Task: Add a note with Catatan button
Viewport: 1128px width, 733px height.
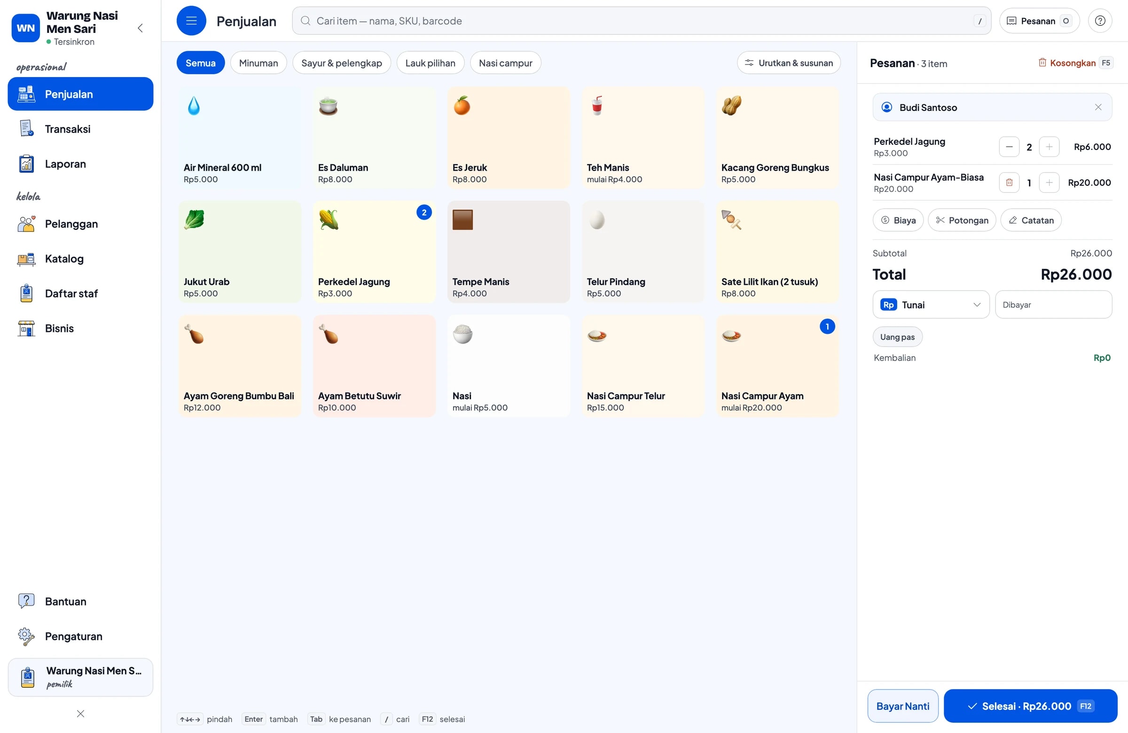Action: click(1030, 220)
